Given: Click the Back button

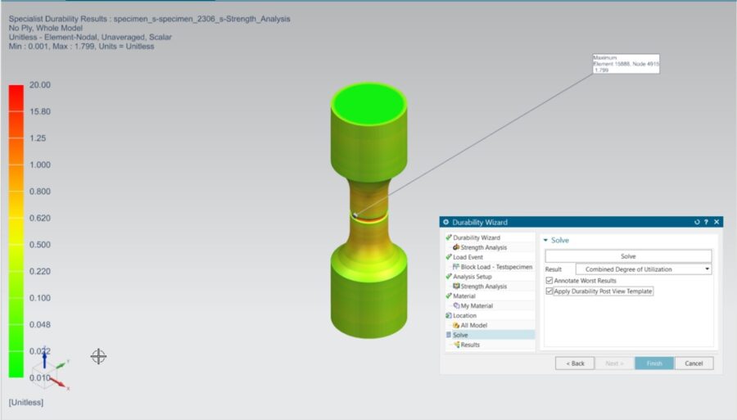Looking at the screenshot, I should coord(574,363).
